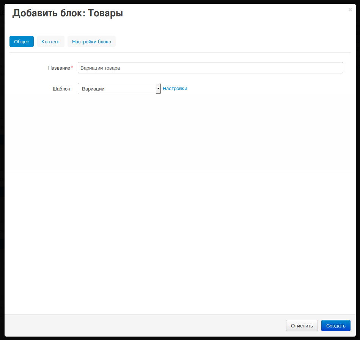The image size is (360, 340).
Task: Click the red required asterisk near Название
Action: coord(72,67)
